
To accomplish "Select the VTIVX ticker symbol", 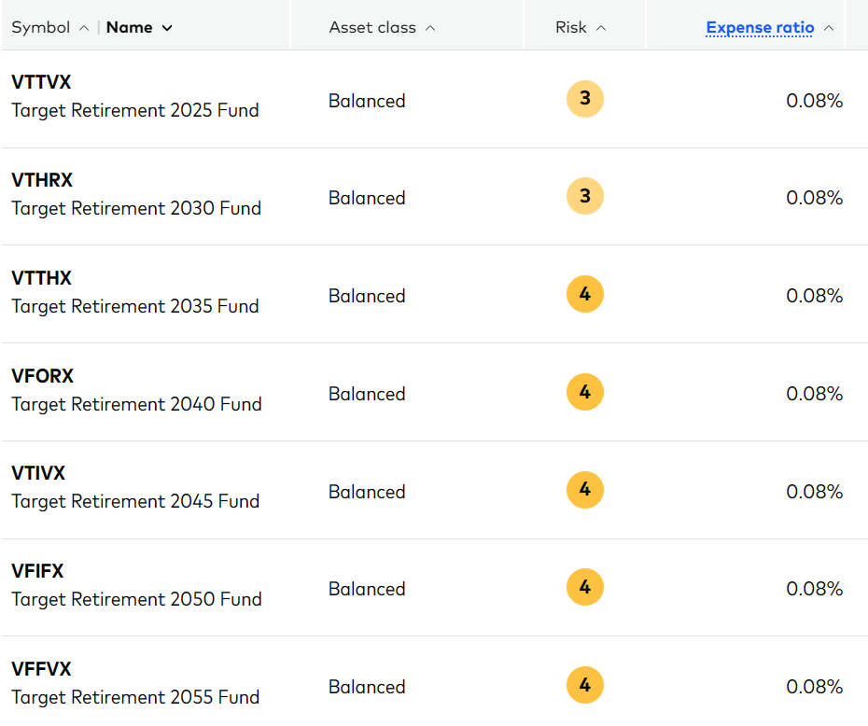I will [38, 473].
